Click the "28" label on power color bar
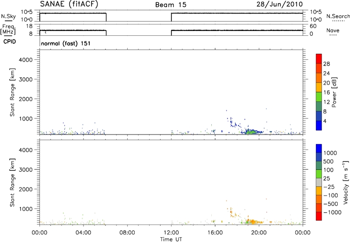 click(x=326, y=64)
